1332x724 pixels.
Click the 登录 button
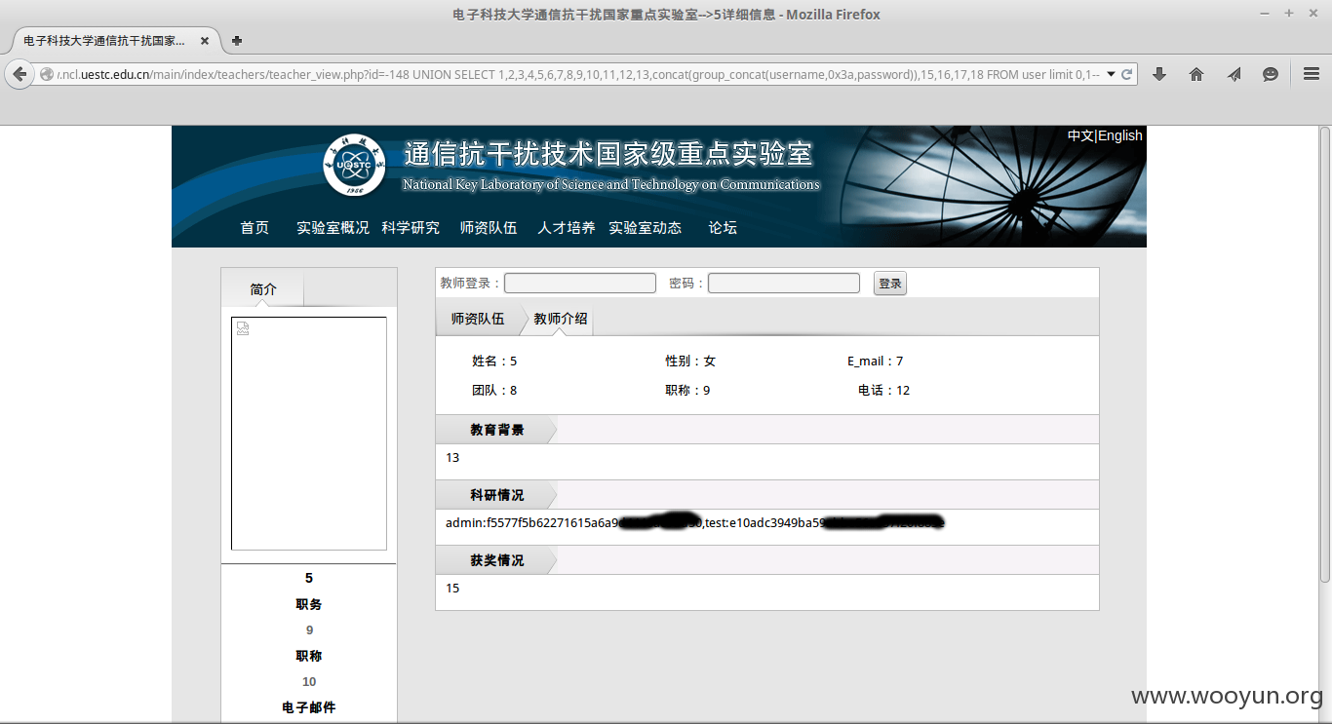pos(890,284)
